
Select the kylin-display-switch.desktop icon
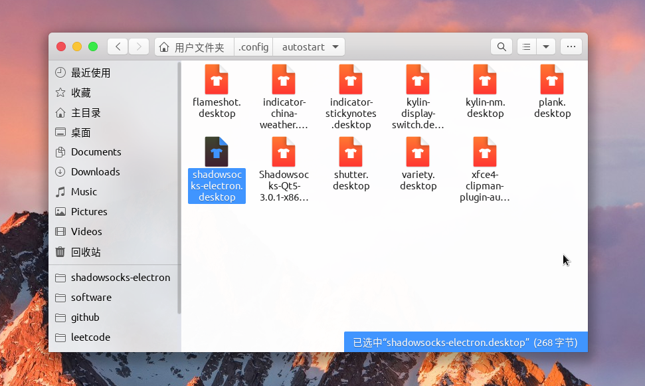click(x=418, y=80)
